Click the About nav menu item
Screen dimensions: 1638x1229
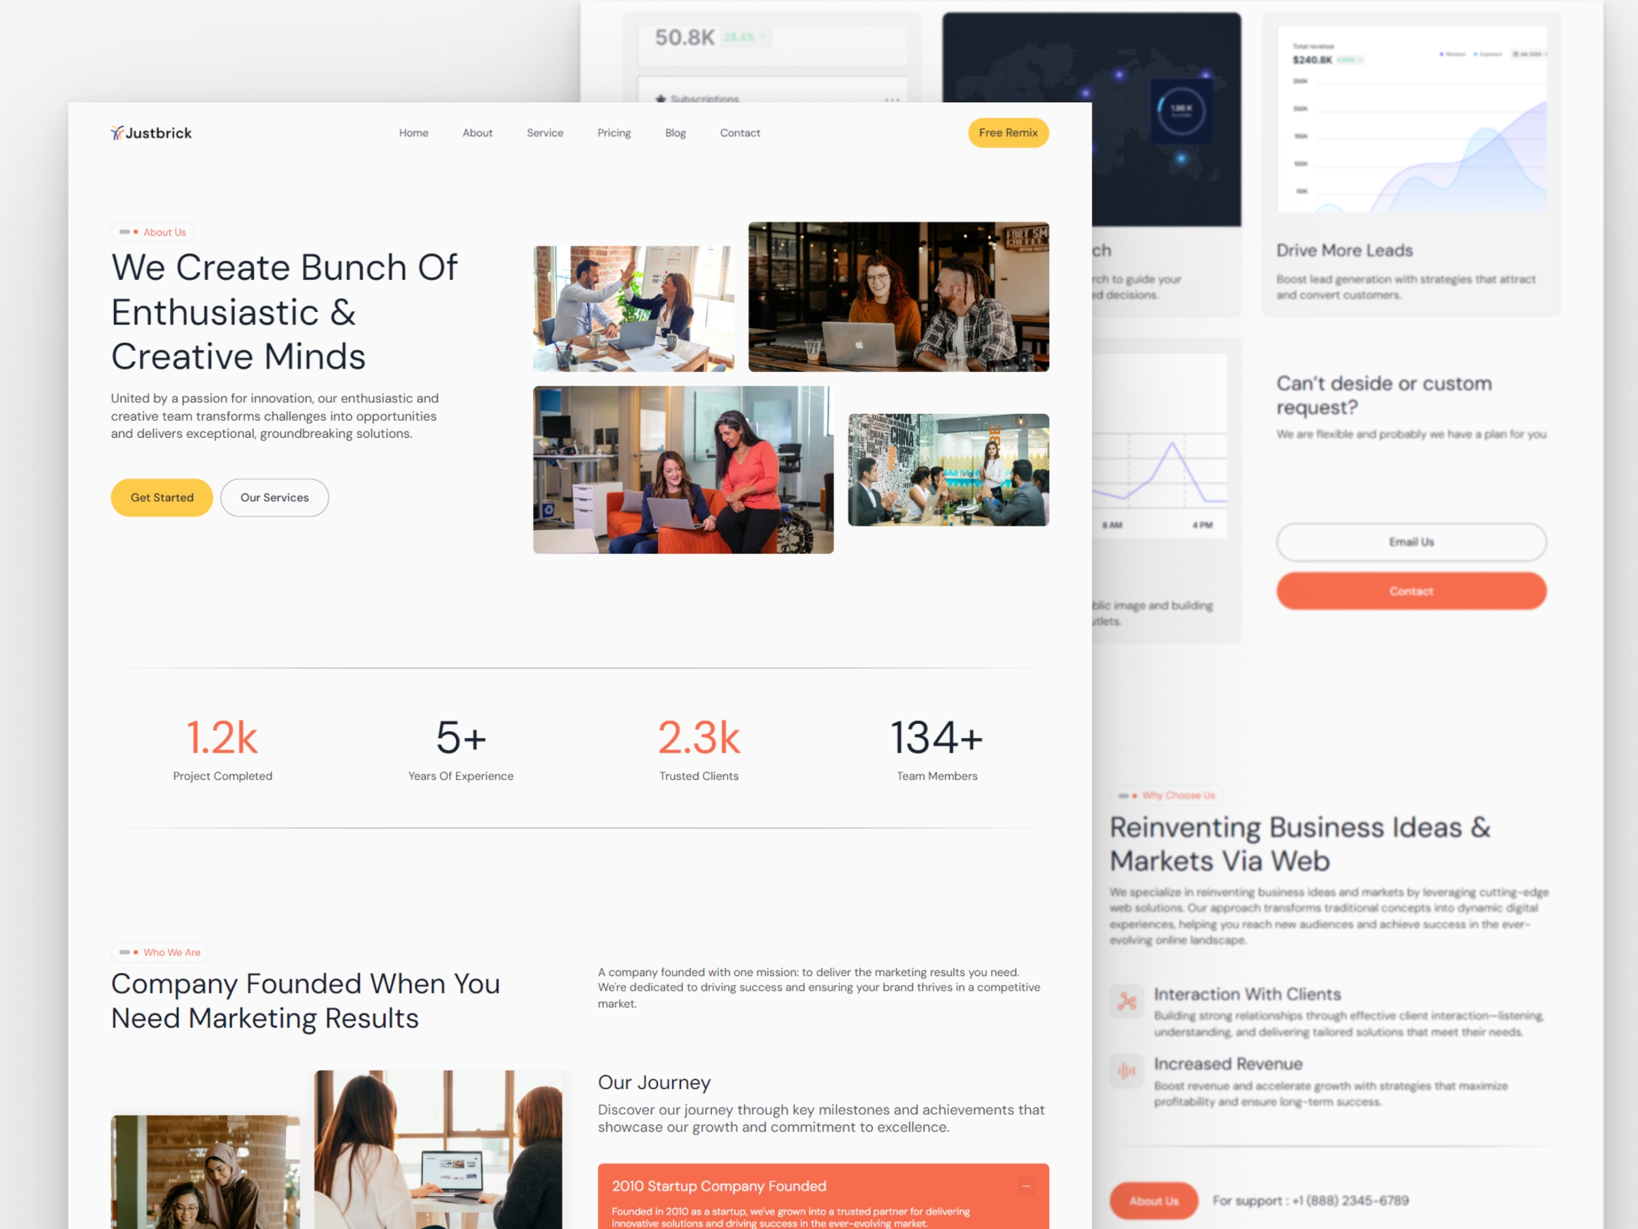(x=477, y=133)
